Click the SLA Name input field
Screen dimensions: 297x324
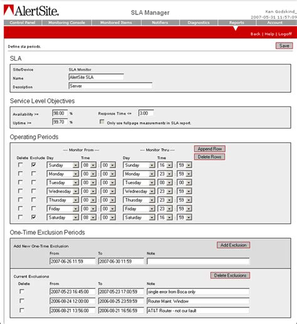coord(96,77)
